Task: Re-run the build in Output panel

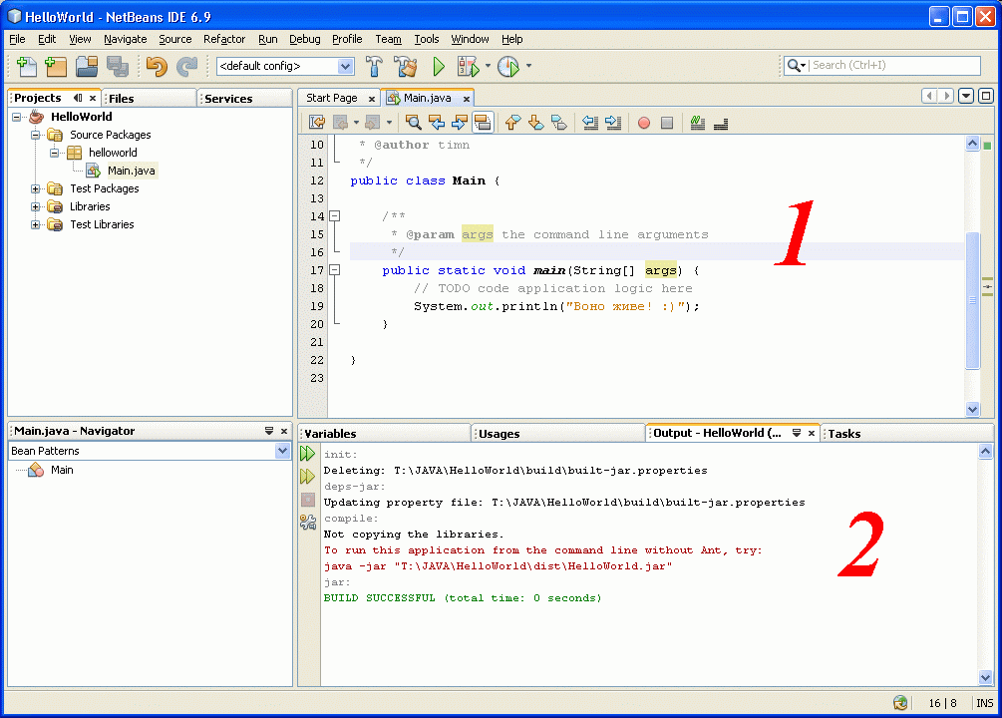Action: click(308, 454)
